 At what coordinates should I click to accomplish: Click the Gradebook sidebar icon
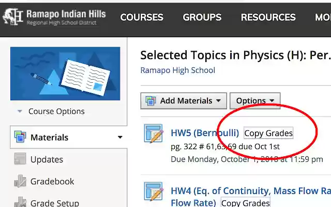point(20,181)
